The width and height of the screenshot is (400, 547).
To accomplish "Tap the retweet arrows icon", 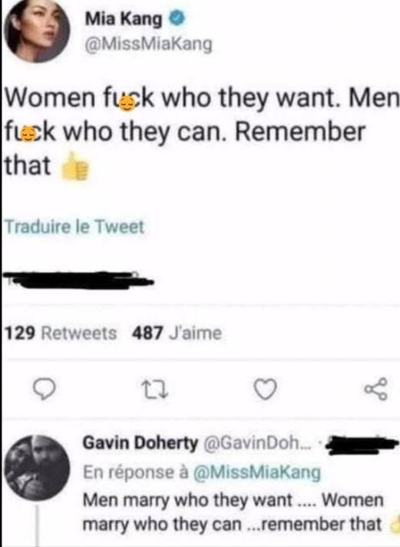I will [x=154, y=389].
